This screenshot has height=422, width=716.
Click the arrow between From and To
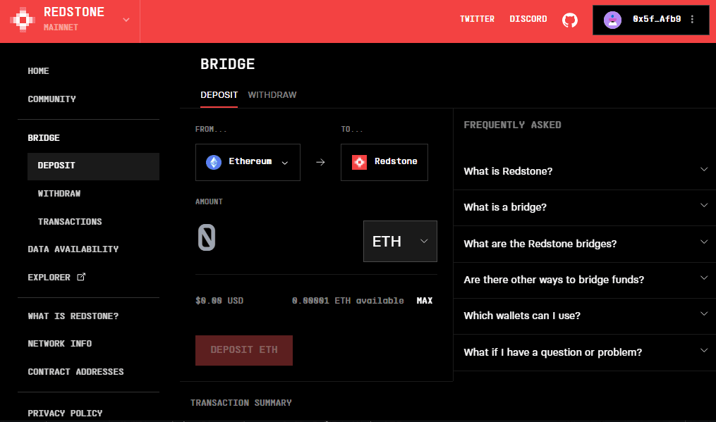click(x=320, y=162)
